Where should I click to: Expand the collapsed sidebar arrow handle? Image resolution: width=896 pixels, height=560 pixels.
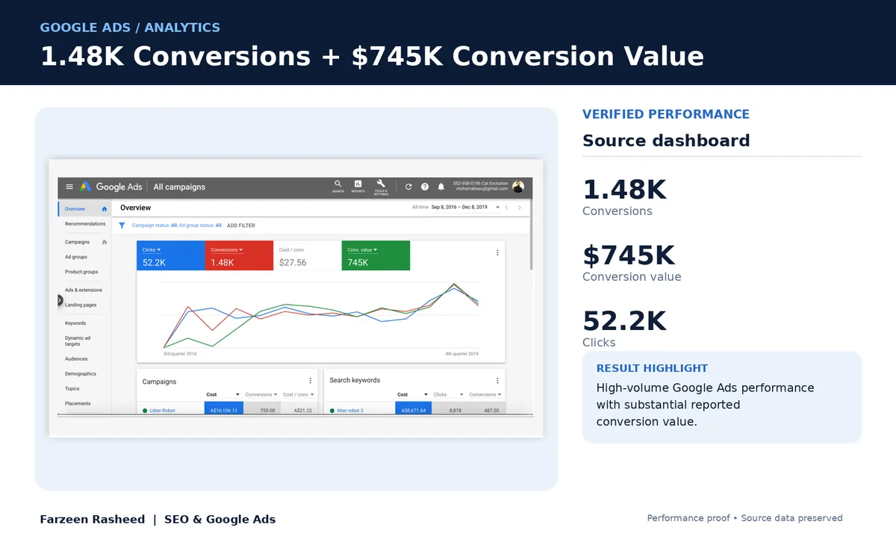click(x=60, y=299)
